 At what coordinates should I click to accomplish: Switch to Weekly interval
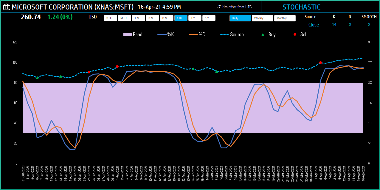(x=262, y=18)
